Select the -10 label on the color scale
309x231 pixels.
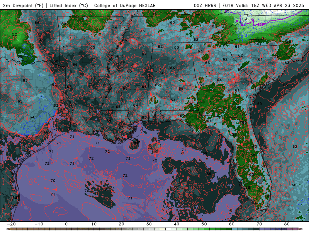tap(39, 224)
